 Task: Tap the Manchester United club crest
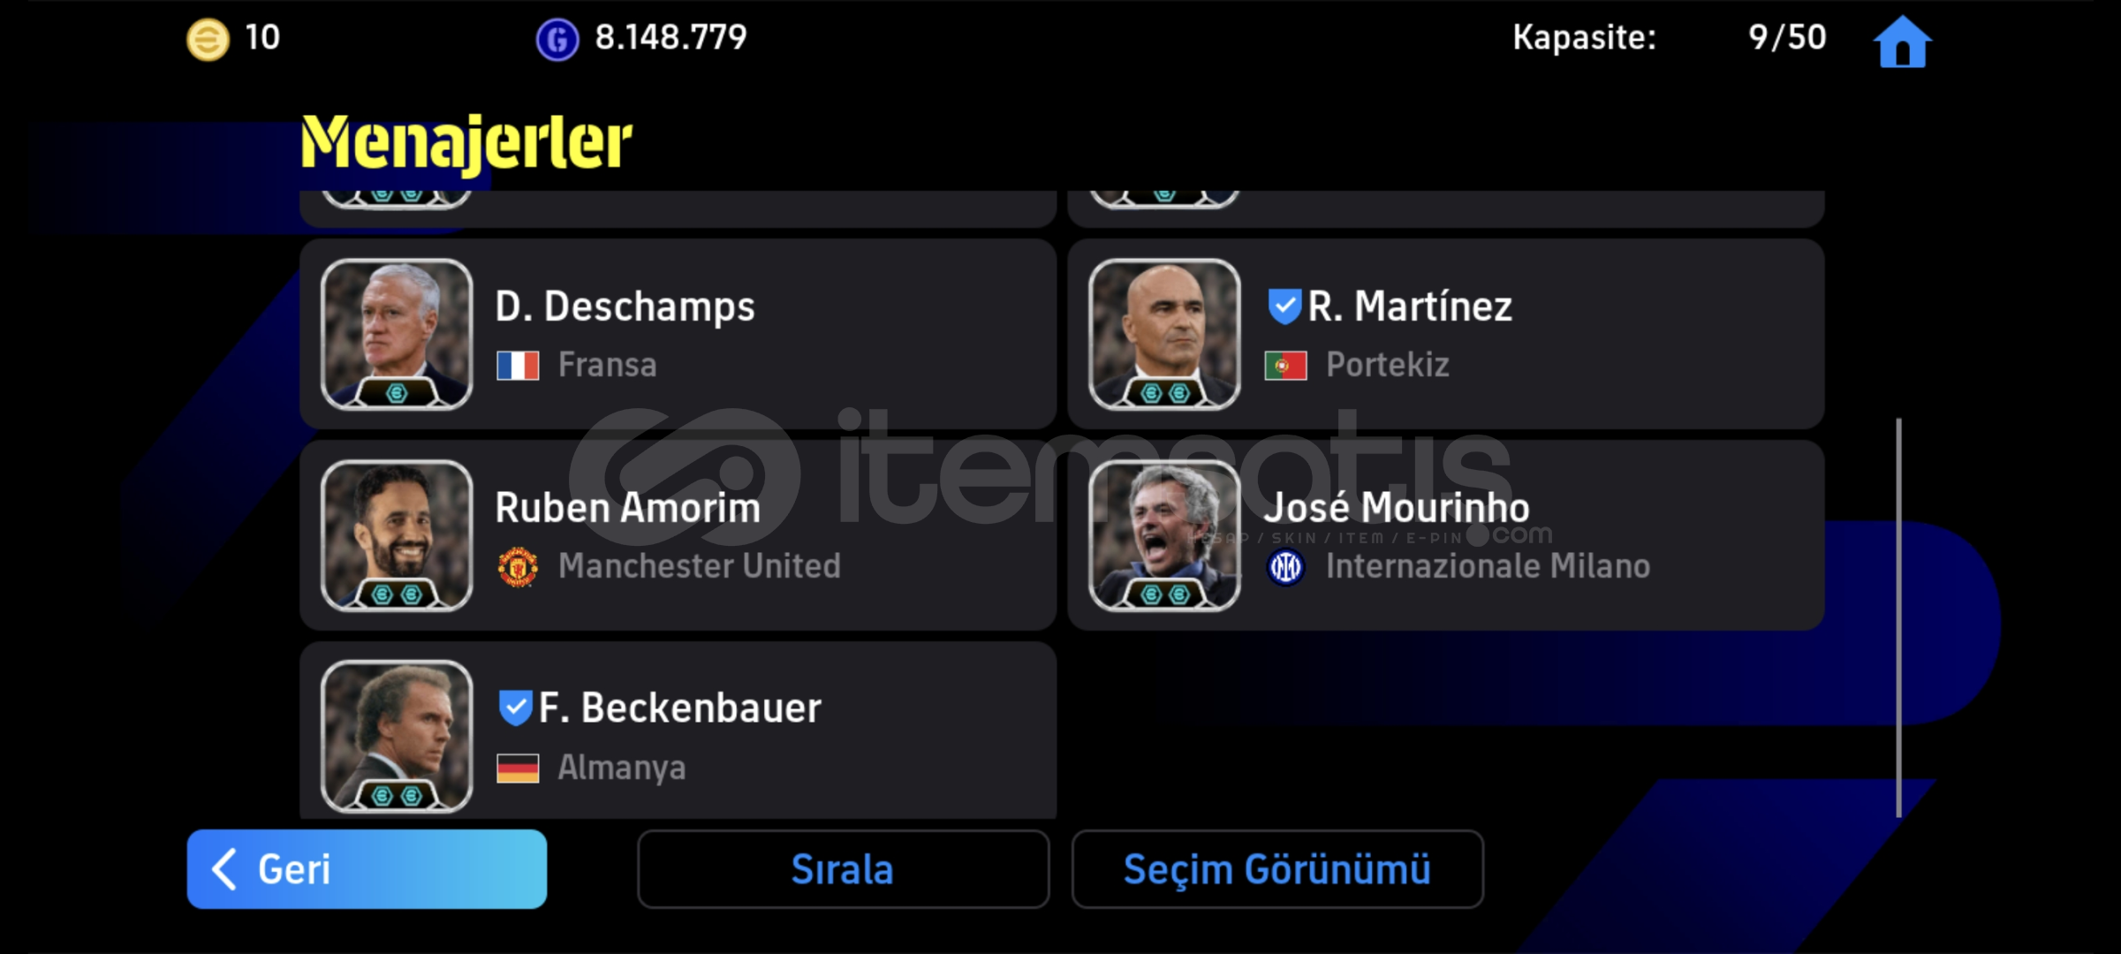click(518, 566)
